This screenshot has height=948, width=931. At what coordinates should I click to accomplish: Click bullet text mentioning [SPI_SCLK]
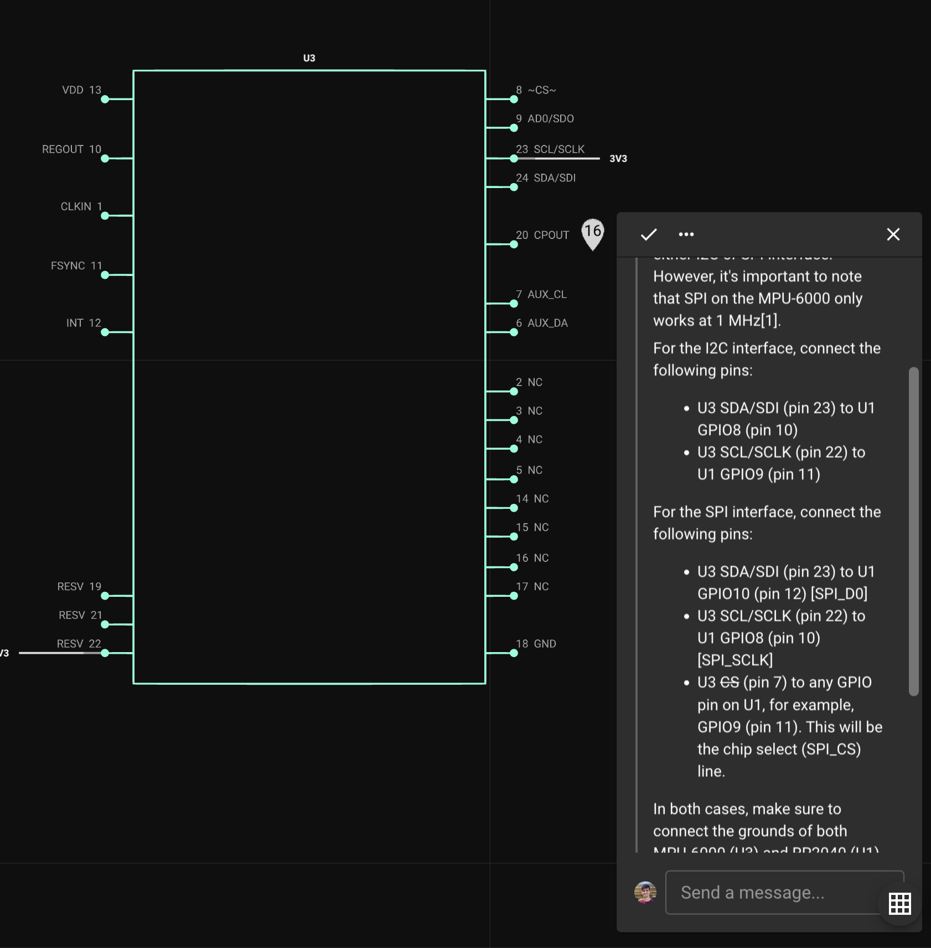781,638
